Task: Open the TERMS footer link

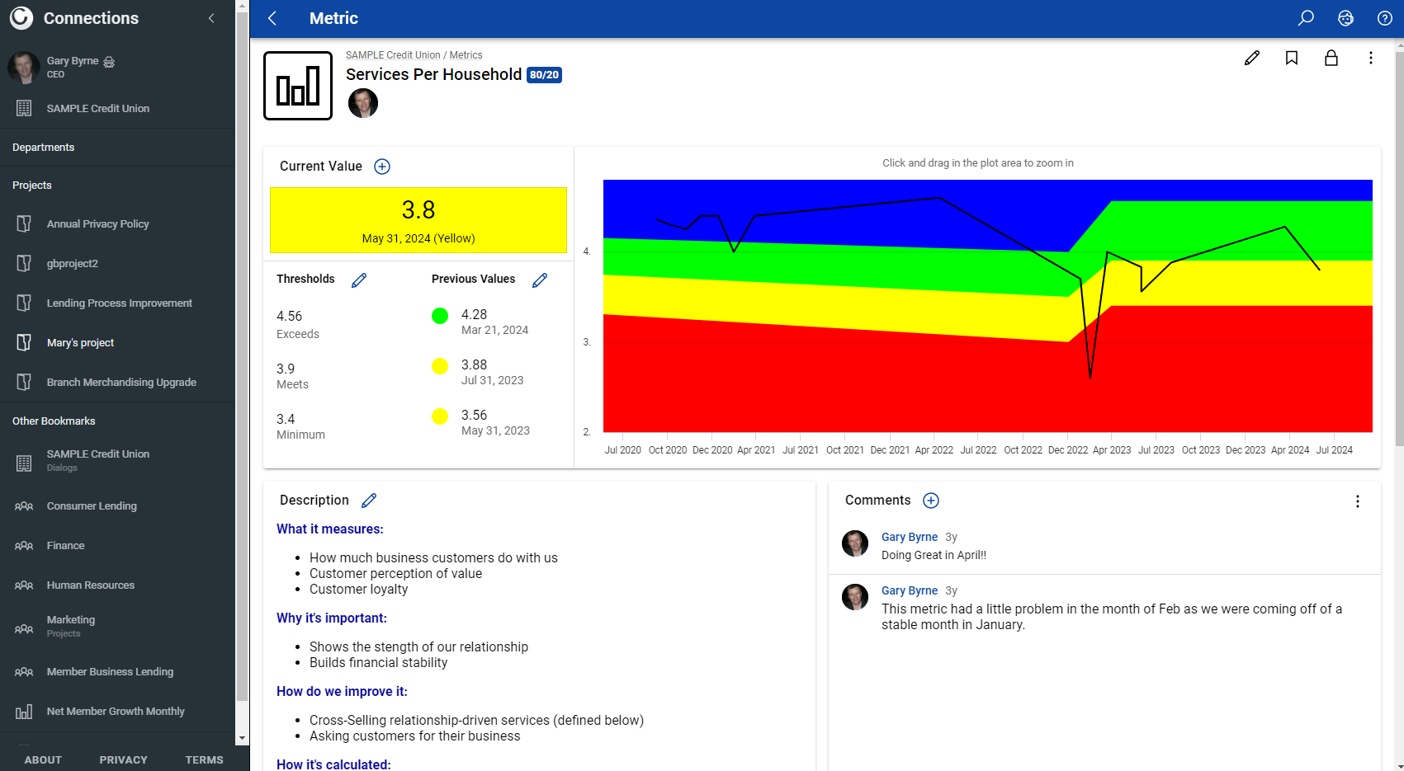Action: [205, 759]
